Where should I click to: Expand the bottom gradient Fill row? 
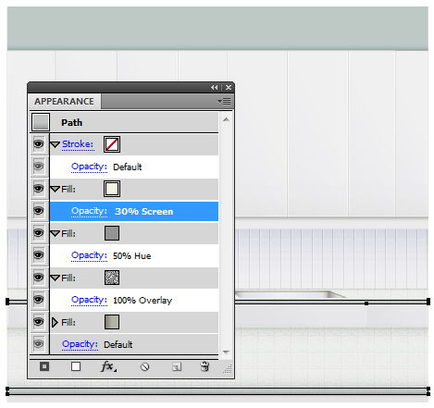pos(55,322)
